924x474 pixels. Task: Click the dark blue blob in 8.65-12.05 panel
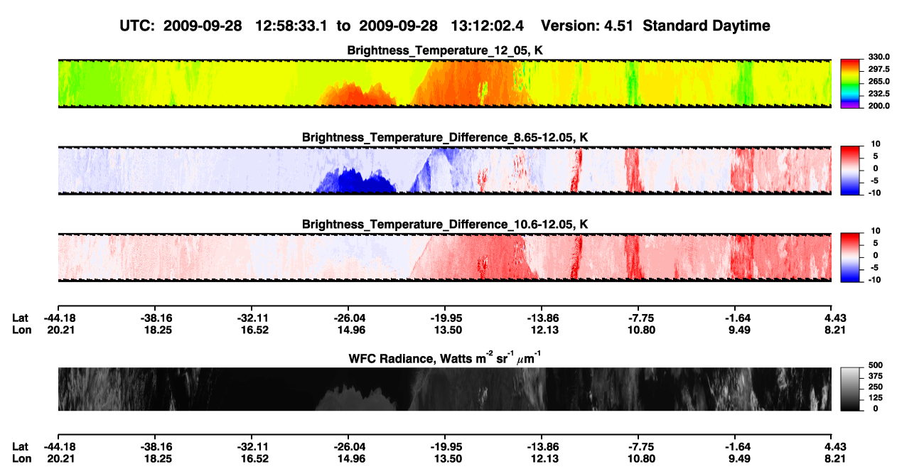tap(359, 182)
